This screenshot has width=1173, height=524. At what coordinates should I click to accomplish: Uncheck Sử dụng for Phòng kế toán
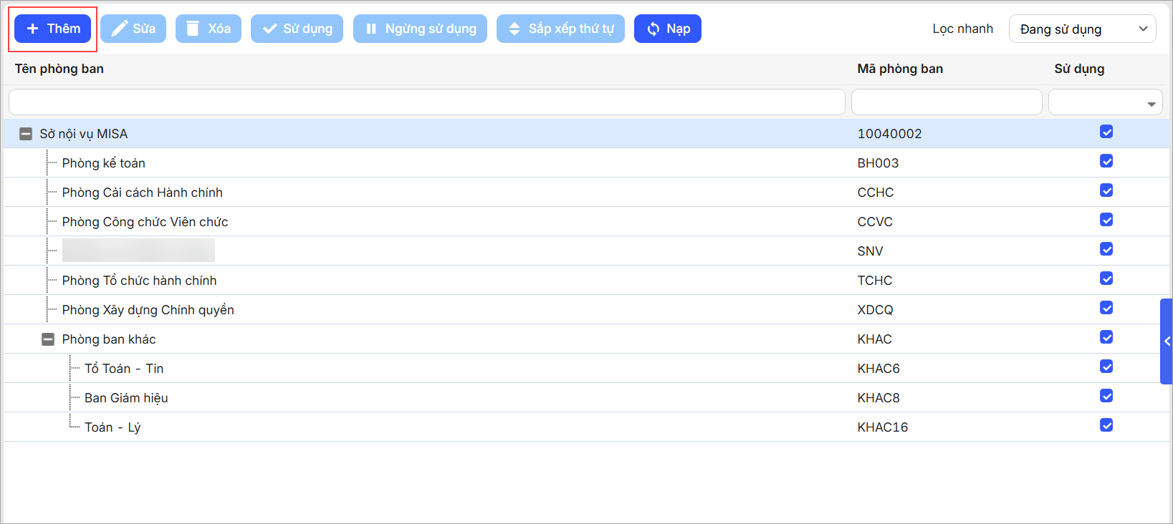tap(1106, 161)
